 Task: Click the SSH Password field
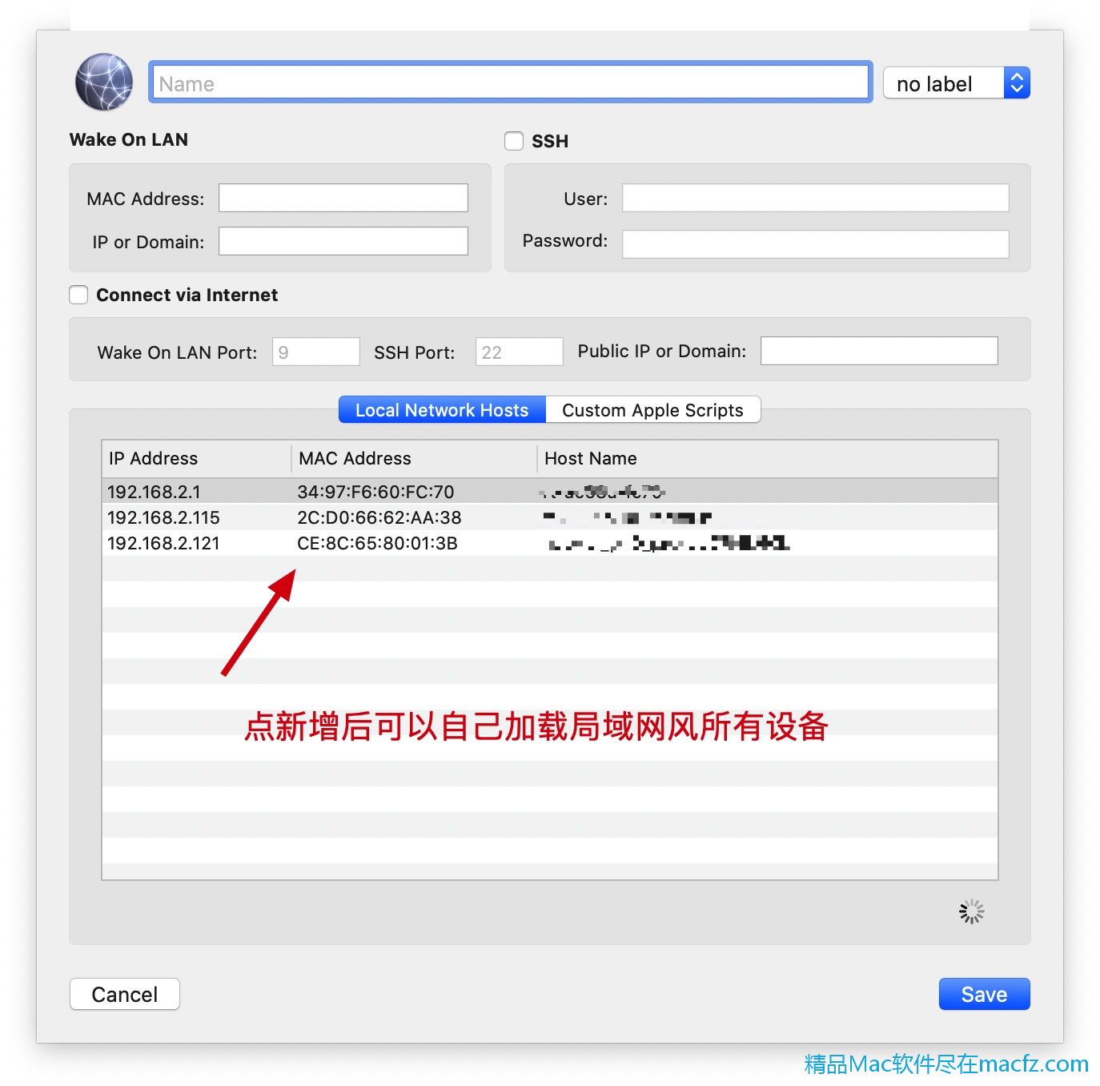(815, 243)
